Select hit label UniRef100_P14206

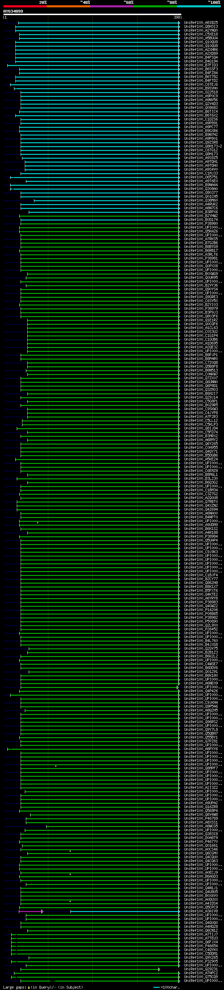201,610
